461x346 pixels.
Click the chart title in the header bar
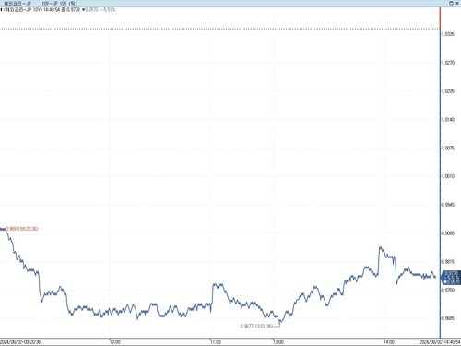tap(41, 4)
